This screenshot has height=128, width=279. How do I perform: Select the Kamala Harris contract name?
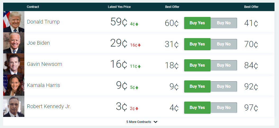43,85
